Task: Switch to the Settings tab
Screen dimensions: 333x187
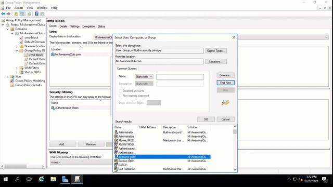Action: 75,26
